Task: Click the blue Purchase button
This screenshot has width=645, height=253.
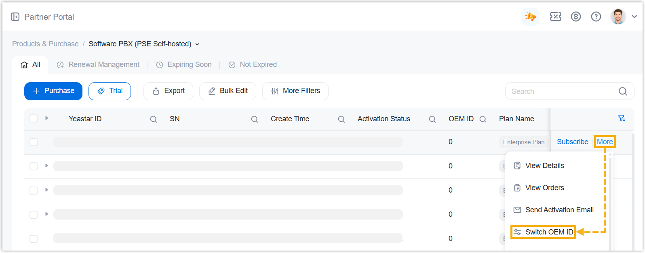Action: coord(53,91)
